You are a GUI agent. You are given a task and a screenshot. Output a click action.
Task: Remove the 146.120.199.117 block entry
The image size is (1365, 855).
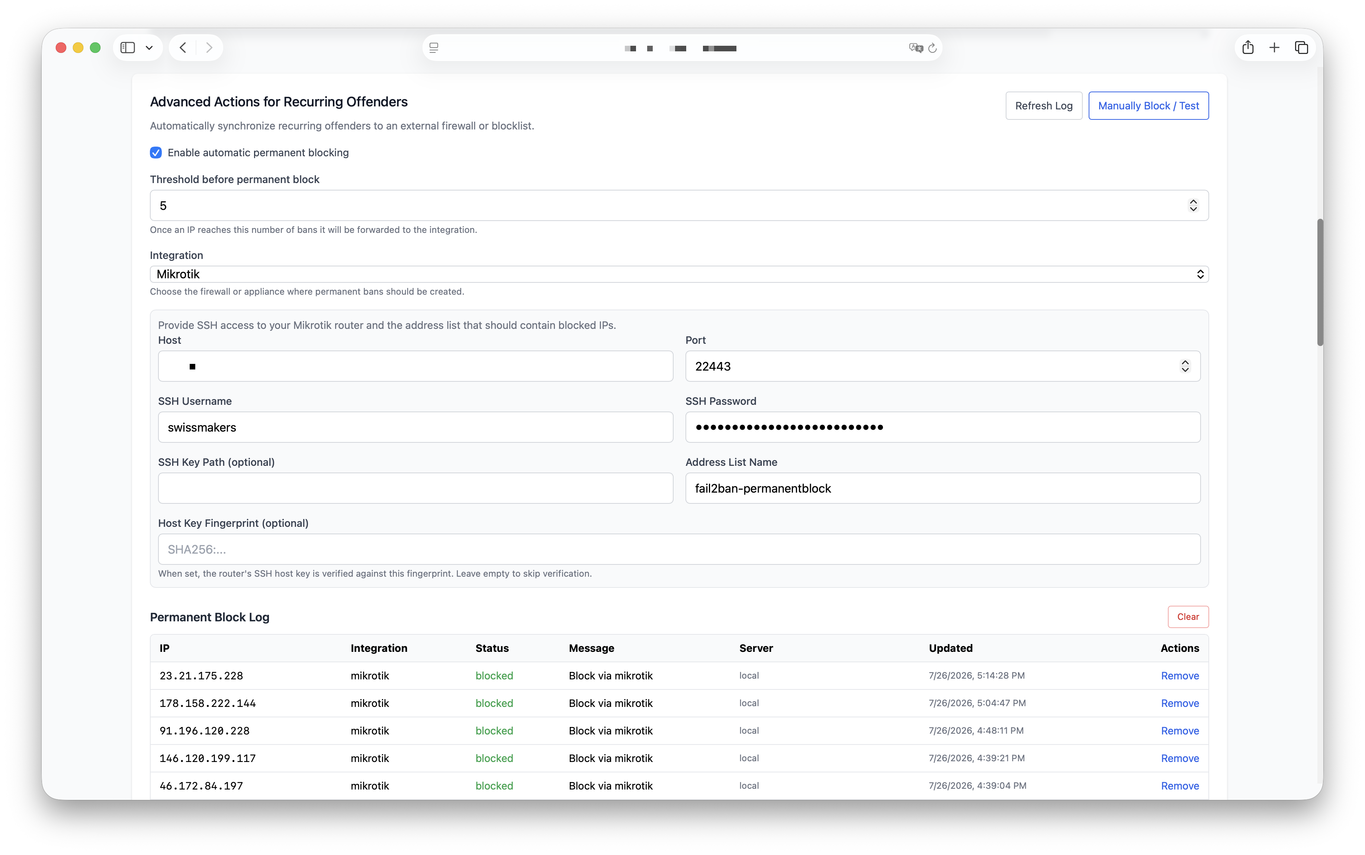click(1180, 758)
